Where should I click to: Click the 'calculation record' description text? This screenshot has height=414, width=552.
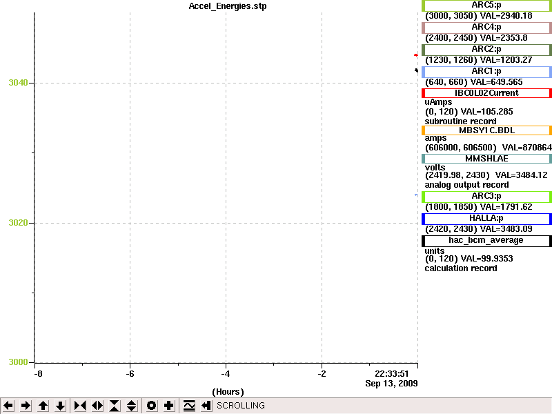pyautogui.click(x=461, y=268)
